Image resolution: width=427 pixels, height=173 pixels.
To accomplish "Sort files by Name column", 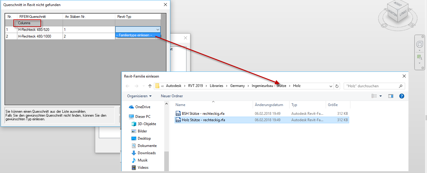I will tap(214, 105).
